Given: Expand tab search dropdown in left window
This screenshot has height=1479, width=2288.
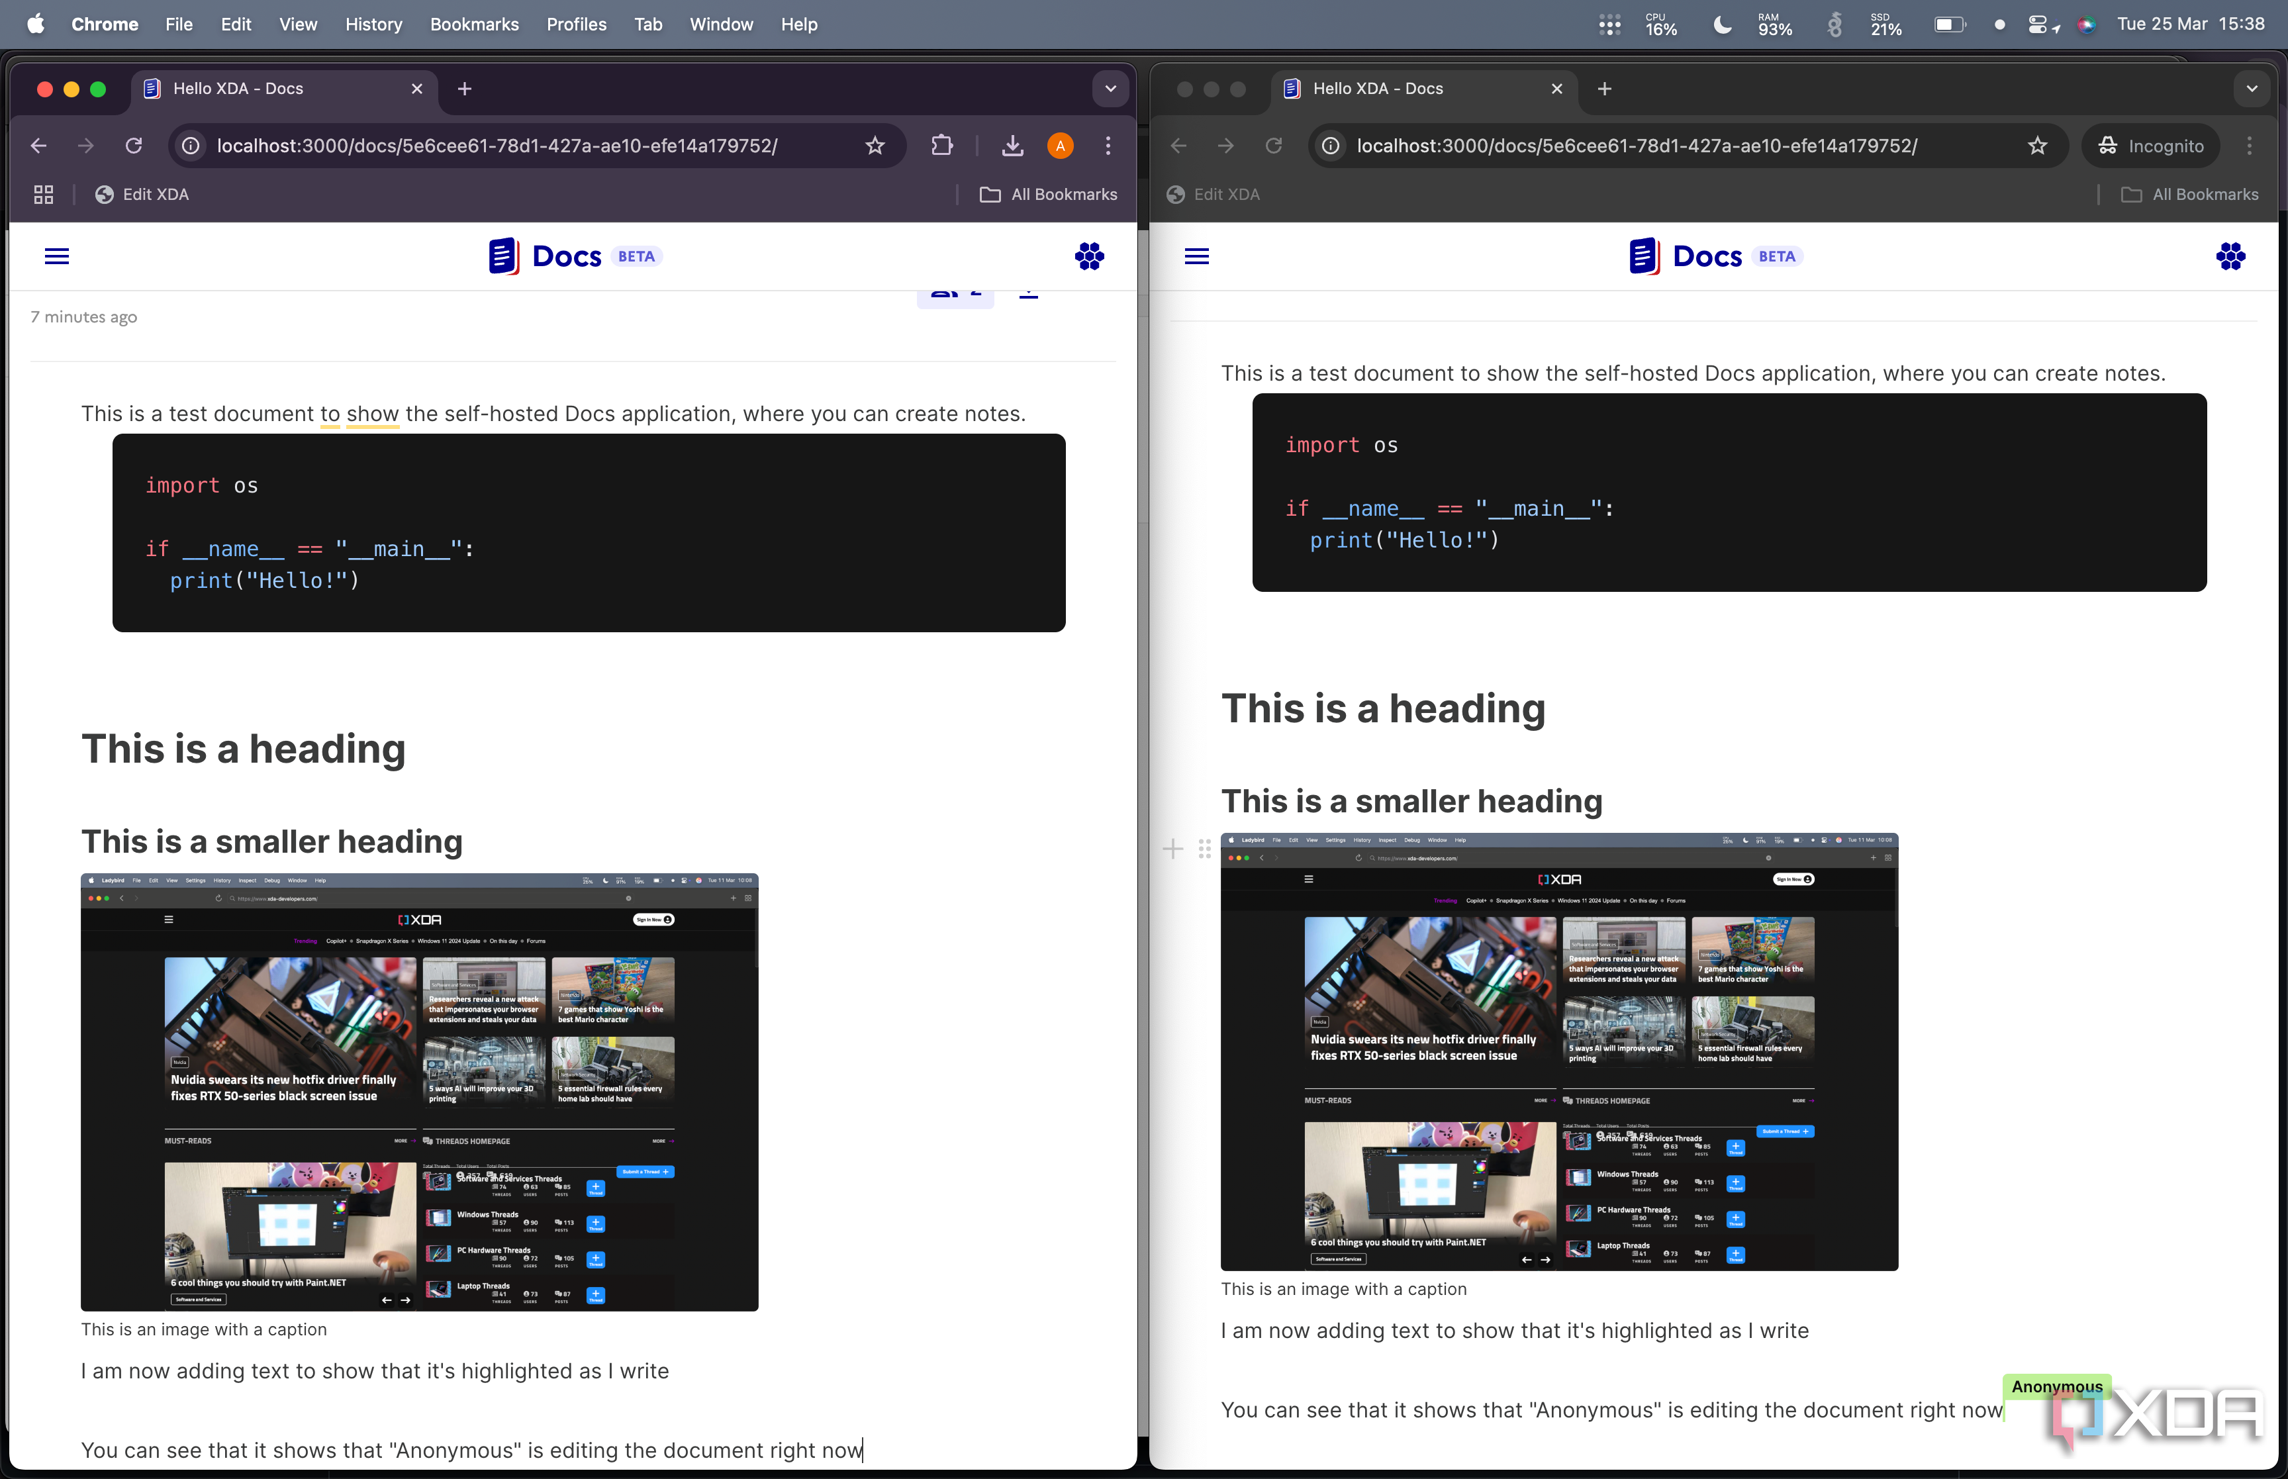Looking at the screenshot, I should 1110,89.
